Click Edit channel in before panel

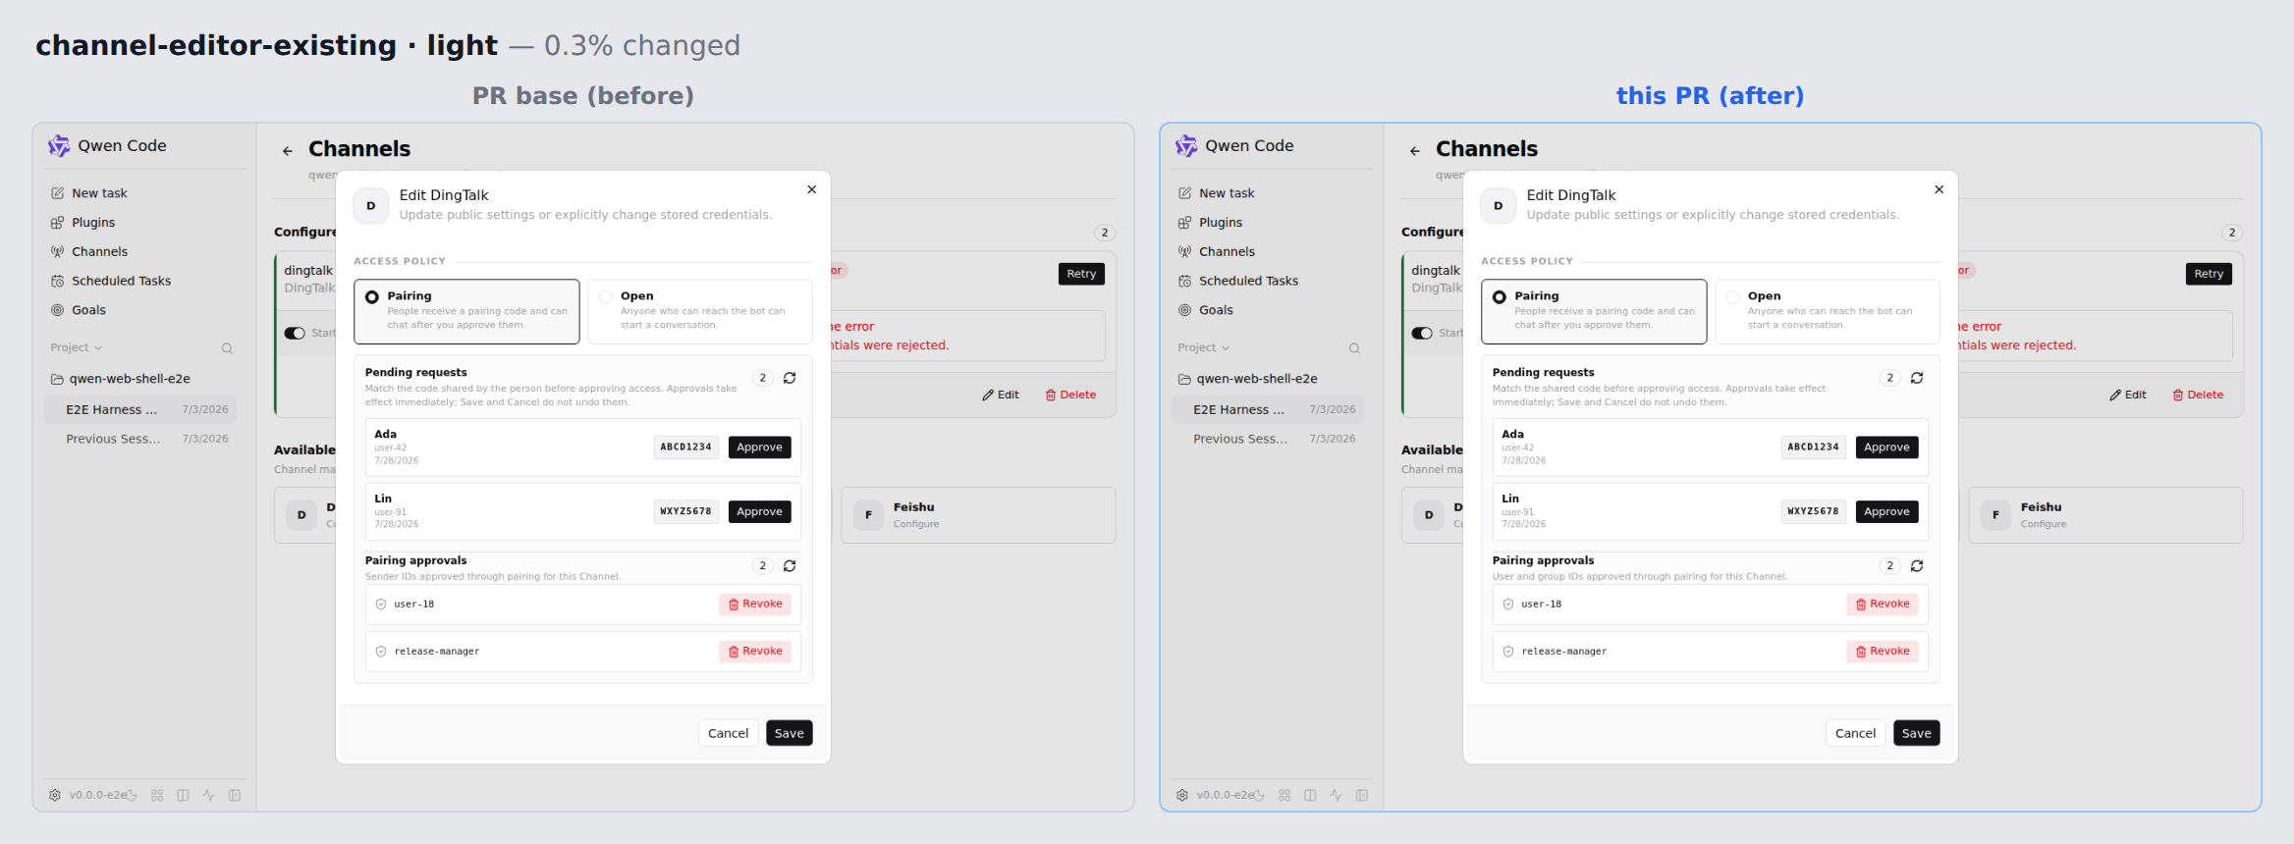pyautogui.click(x=1001, y=395)
